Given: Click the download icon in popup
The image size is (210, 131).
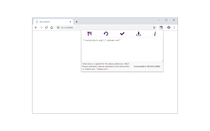Looking at the screenshot, I should point(138,34).
